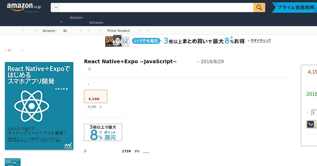Expand the chevron above the price box
The width and height of the screenshot is (317, 166).
pyautogui.click(x=88, y=84)
